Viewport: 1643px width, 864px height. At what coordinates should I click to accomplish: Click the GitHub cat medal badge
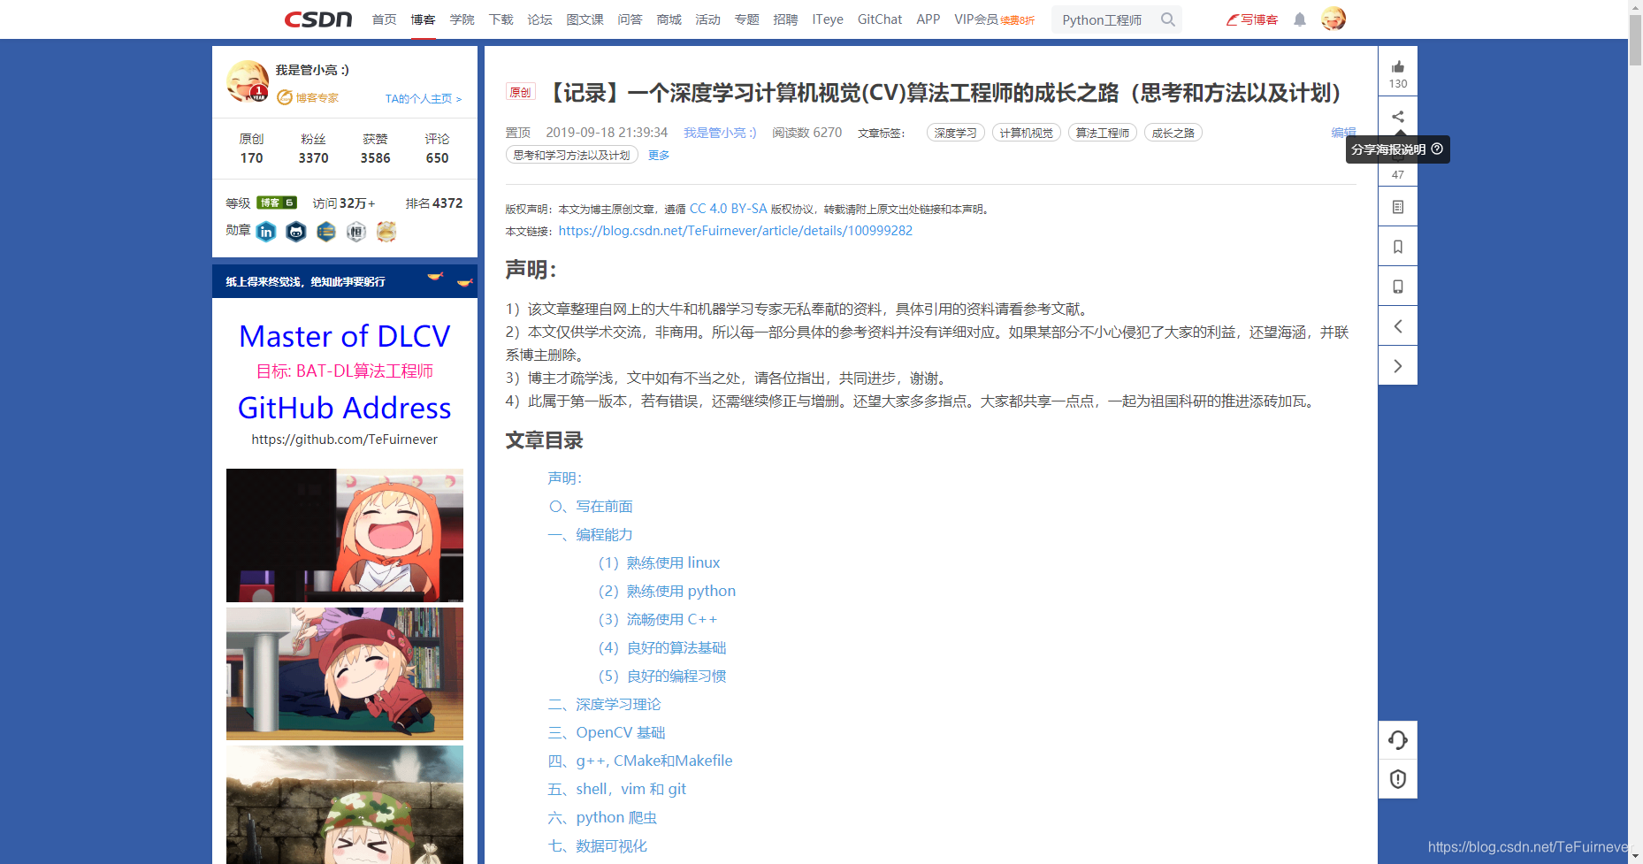click(296, 232)
